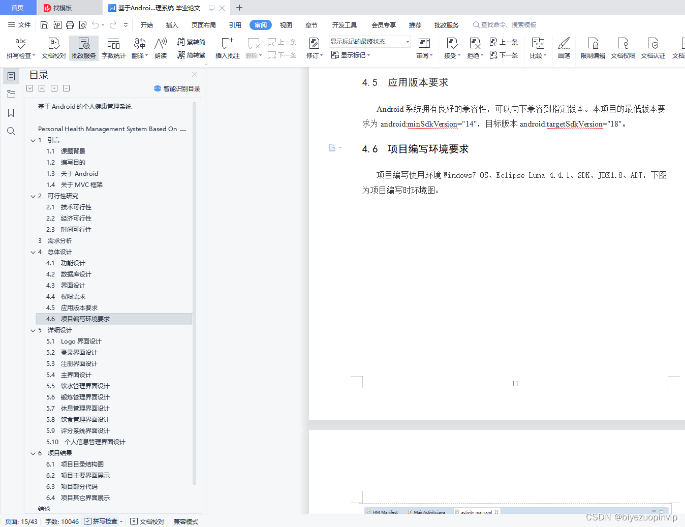Run 字数统计 word count
The image size is (685, 527).
pos(114,48)
